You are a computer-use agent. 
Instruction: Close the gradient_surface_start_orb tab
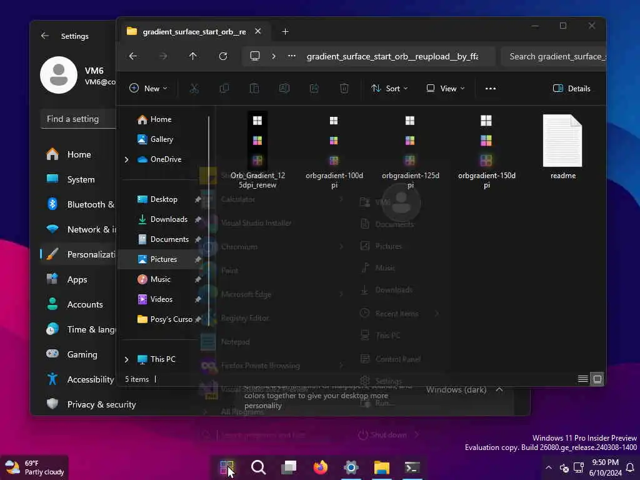pos(258,31)
